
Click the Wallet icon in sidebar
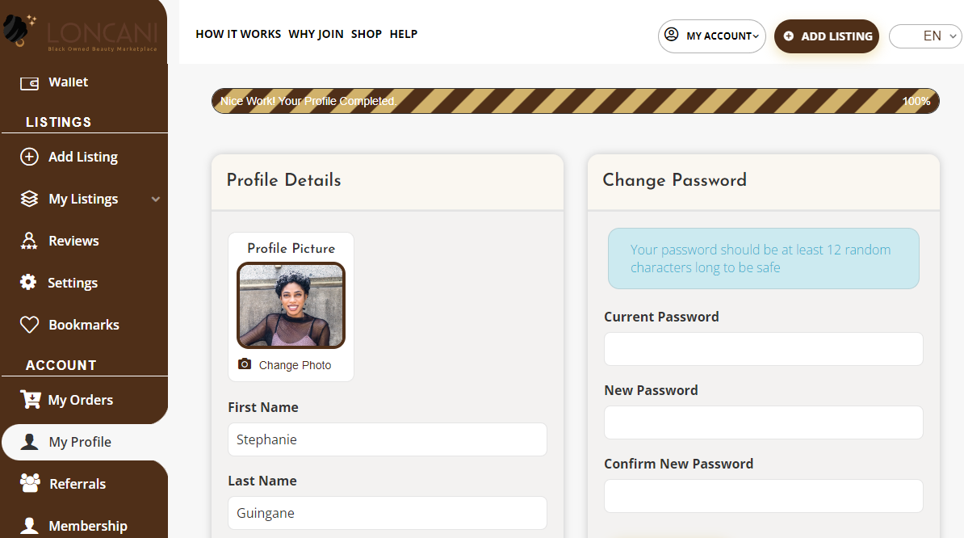pos(29,83)
